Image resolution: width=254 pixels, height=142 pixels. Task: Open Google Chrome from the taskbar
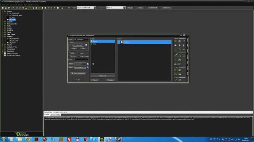click(x=28, y=139)
